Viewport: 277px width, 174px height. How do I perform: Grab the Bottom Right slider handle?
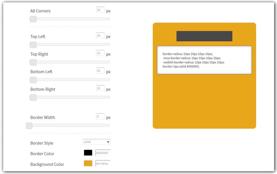(33, 97)
